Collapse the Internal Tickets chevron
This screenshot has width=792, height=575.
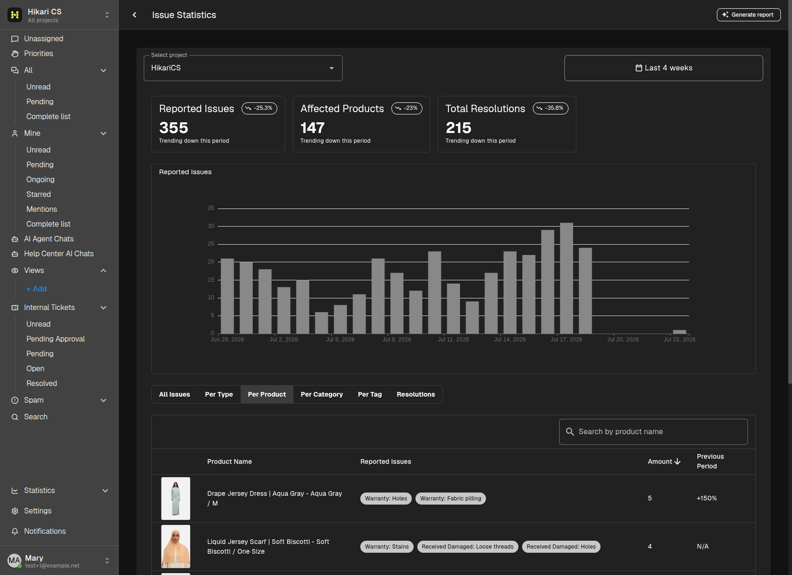pos(103,308)
